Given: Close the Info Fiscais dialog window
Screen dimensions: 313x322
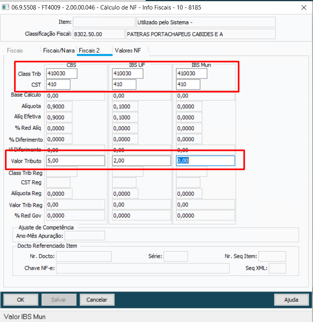Looking at the screenshot, I should point(304,8).
